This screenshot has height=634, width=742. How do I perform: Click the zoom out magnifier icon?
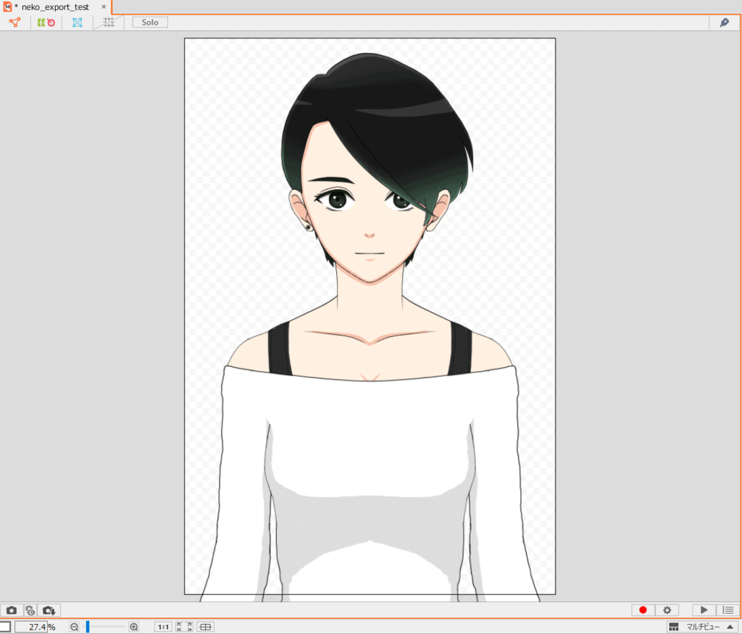click(74, 627)
